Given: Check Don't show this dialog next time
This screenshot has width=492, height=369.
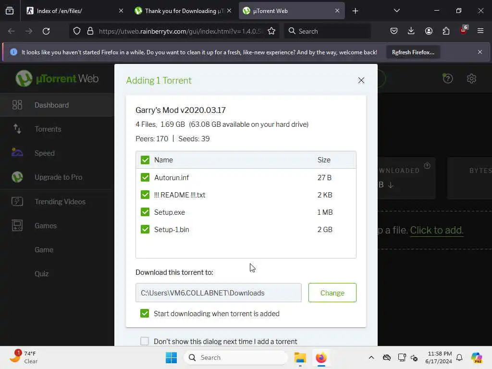Looking at the screenshot, I should (145, 341).
